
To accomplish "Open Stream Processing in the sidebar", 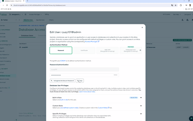I will click(x=5, y=61).
